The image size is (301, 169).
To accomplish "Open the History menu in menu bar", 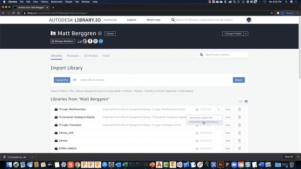I will point(44,2).
